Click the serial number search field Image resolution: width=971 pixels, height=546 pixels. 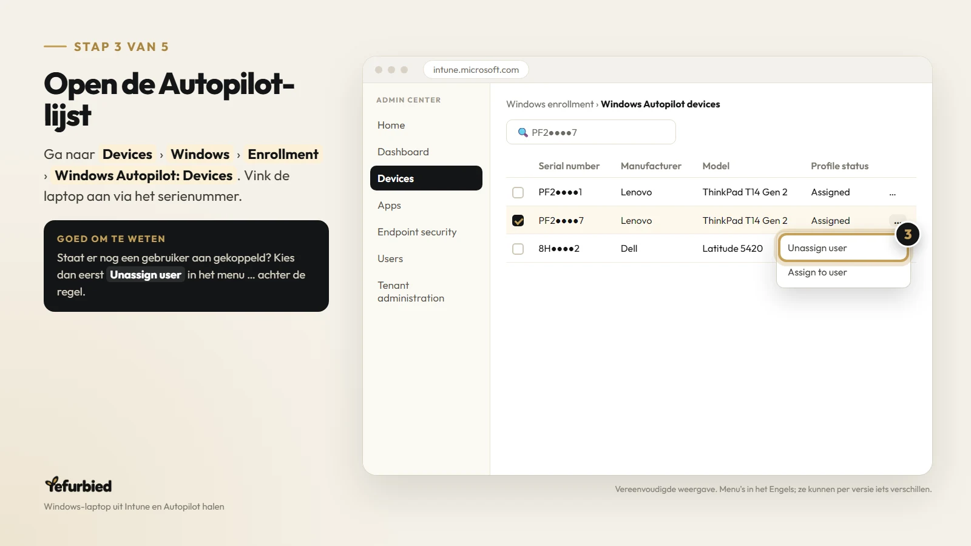[x=591, y=132]
